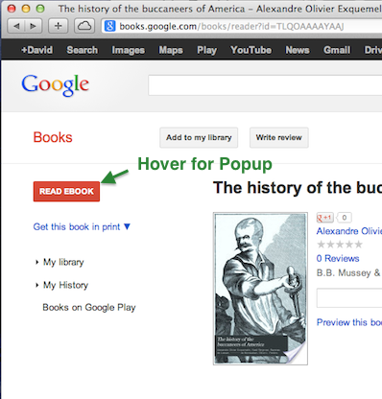Open Gmail in the Google bar
This screenshot has width=382, height=399.
tap(337, 50)
